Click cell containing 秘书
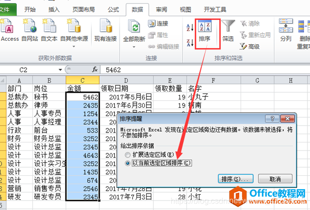This screenshot has width=310, height=210. pos(49,97)
